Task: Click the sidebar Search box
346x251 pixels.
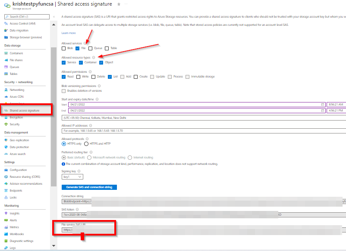Action: point(27,17)
